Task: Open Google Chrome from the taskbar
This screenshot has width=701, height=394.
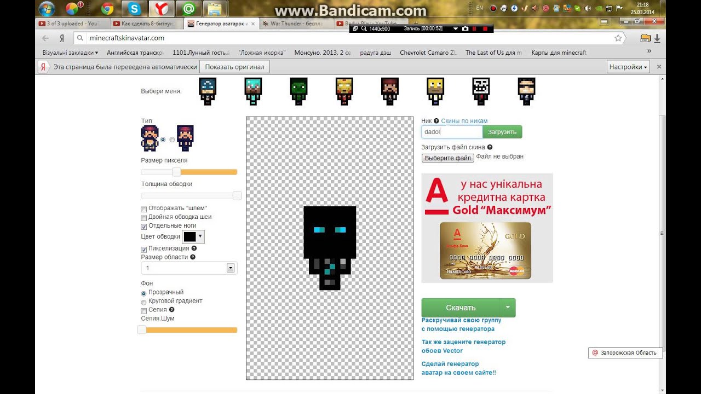Action: tap(107, 8)
